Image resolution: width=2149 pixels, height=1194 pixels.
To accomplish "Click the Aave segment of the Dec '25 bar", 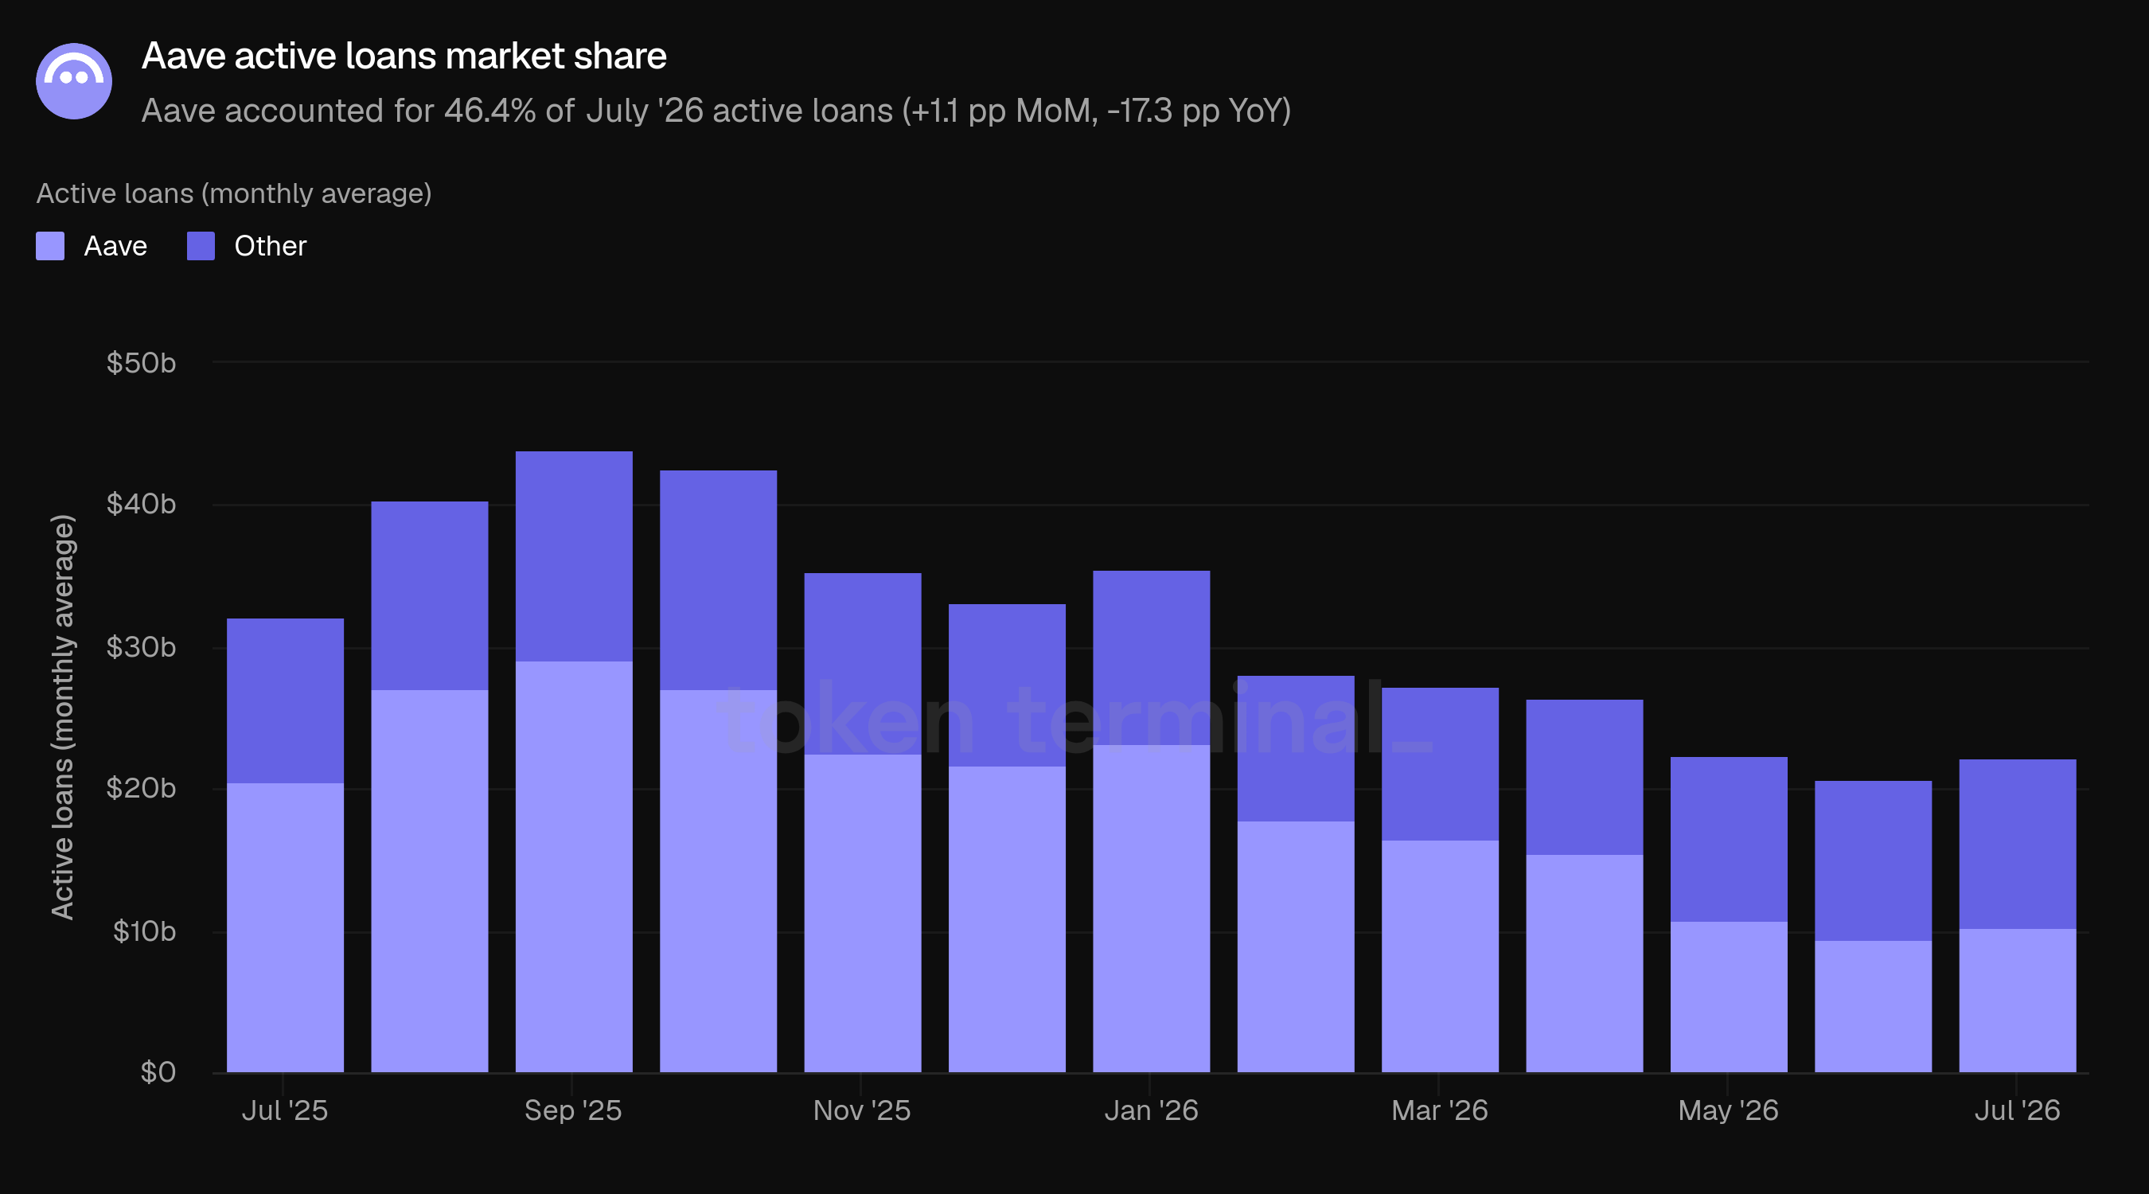I will coord(1007,919).
